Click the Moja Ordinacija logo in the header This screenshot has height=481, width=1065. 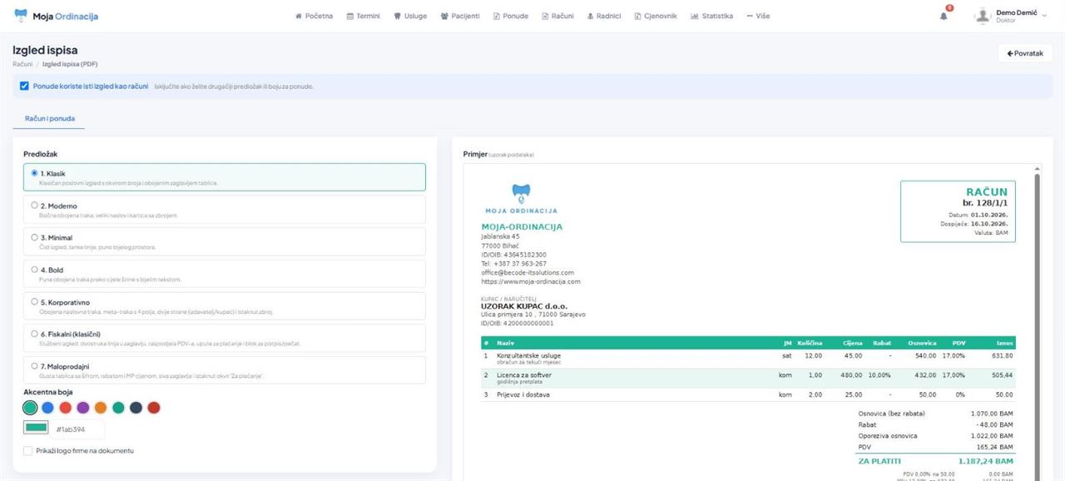click(x=56, y=16)
